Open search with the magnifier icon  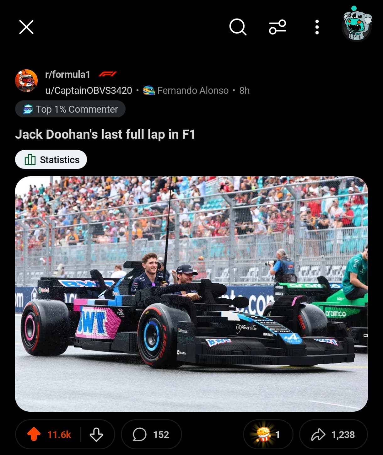click(238, 27)
